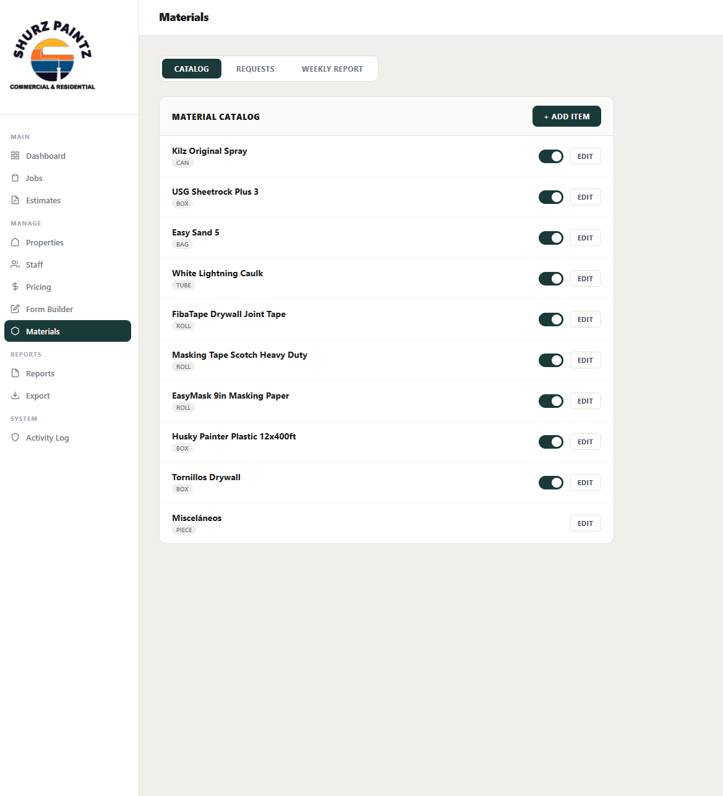Click the Reports file icon
Viewport: 723px width, 796px height.
pyautogui.click(x=15, y=373)
